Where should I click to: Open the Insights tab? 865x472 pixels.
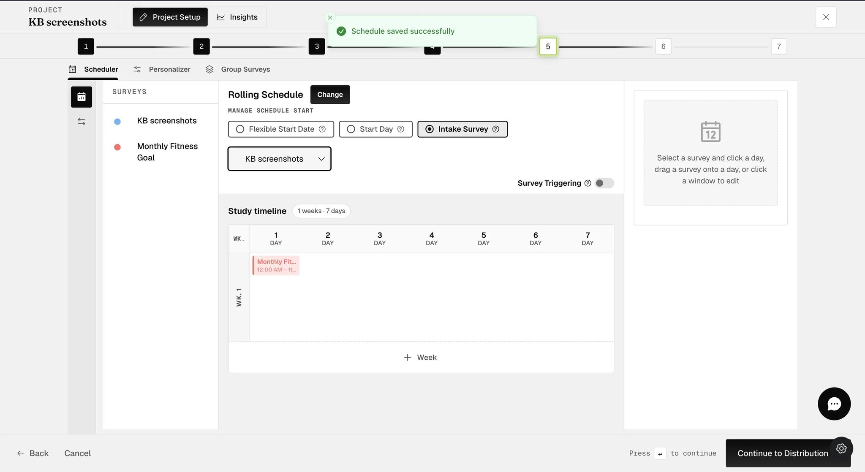237,17
